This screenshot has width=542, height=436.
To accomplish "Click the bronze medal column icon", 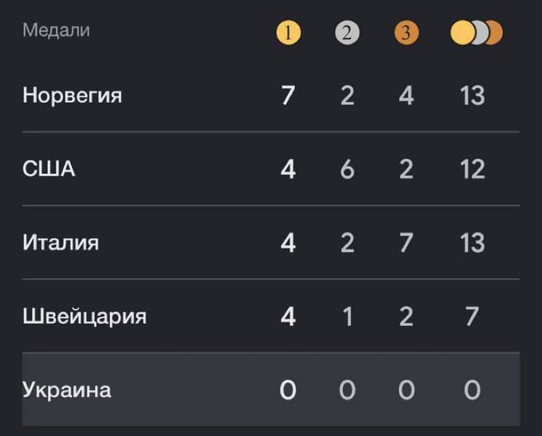I will pos(406,33).
